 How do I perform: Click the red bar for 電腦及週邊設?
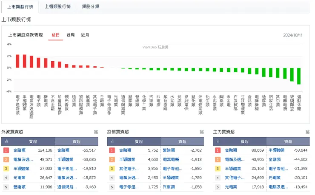tap(31, 62)
